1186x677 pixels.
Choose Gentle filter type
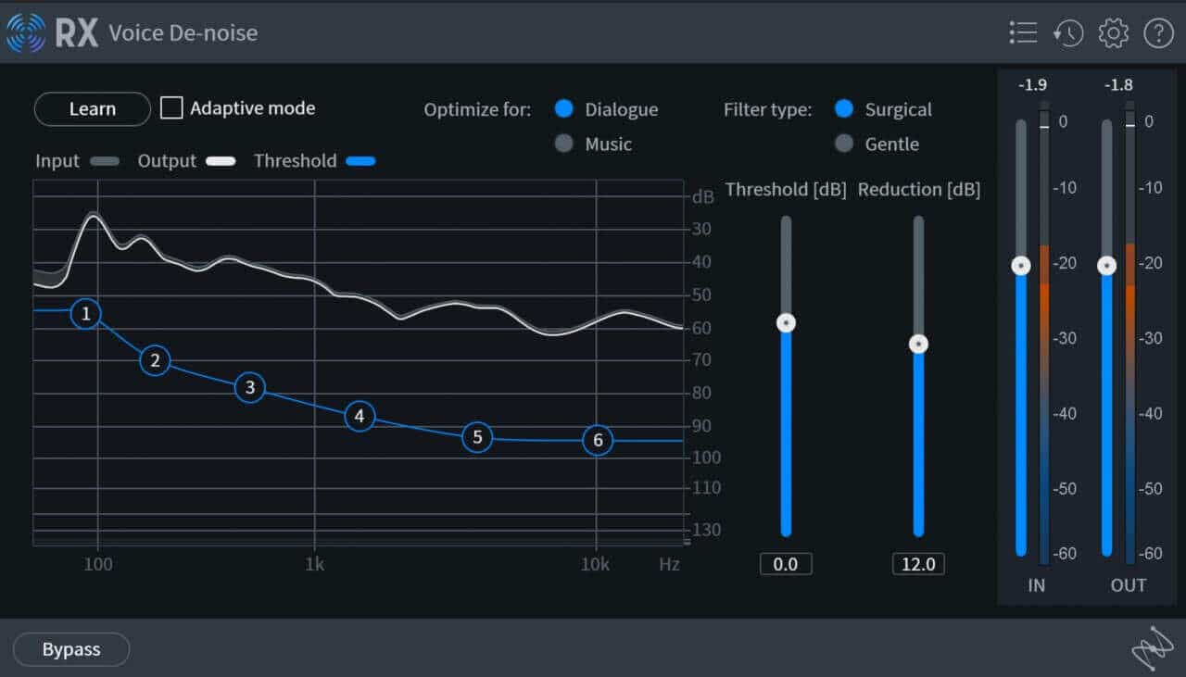click(843, 144)
